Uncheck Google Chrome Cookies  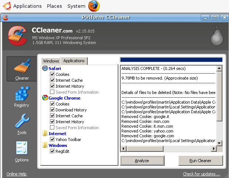(52, 104)
